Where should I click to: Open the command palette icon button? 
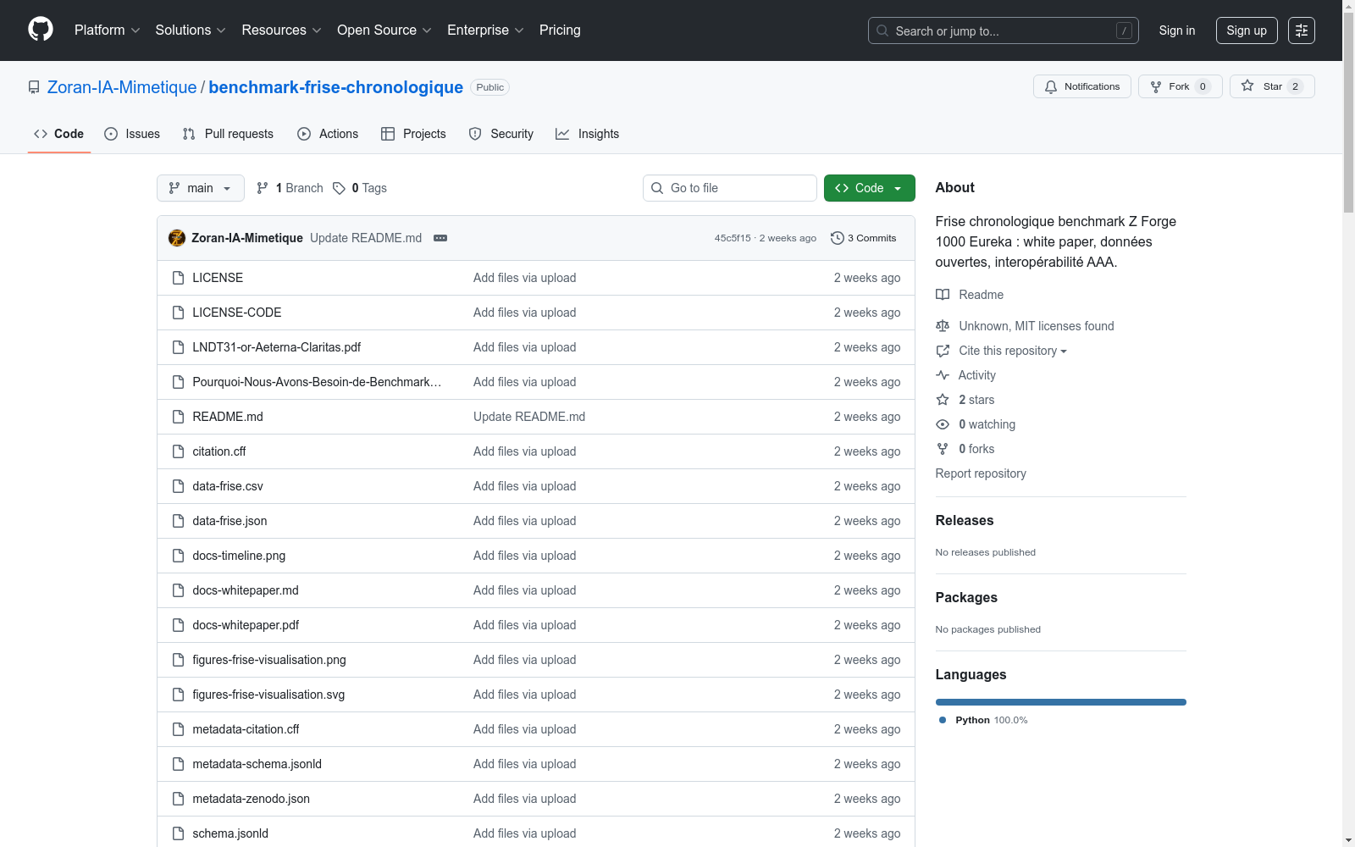pos(1302,30)
